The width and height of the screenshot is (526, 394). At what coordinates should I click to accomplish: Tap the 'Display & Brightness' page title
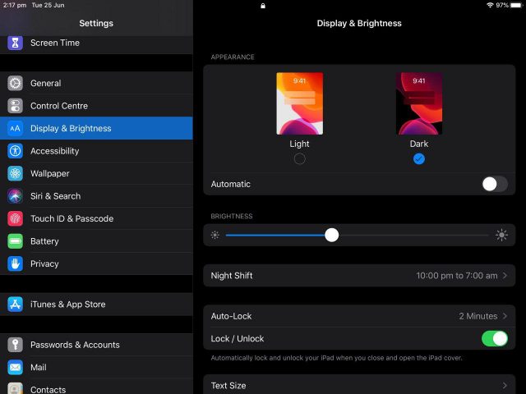click(359, 23)
